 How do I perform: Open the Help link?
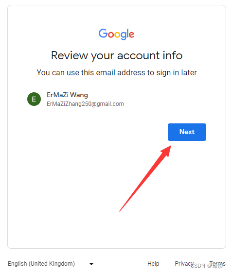pos(153,264)
